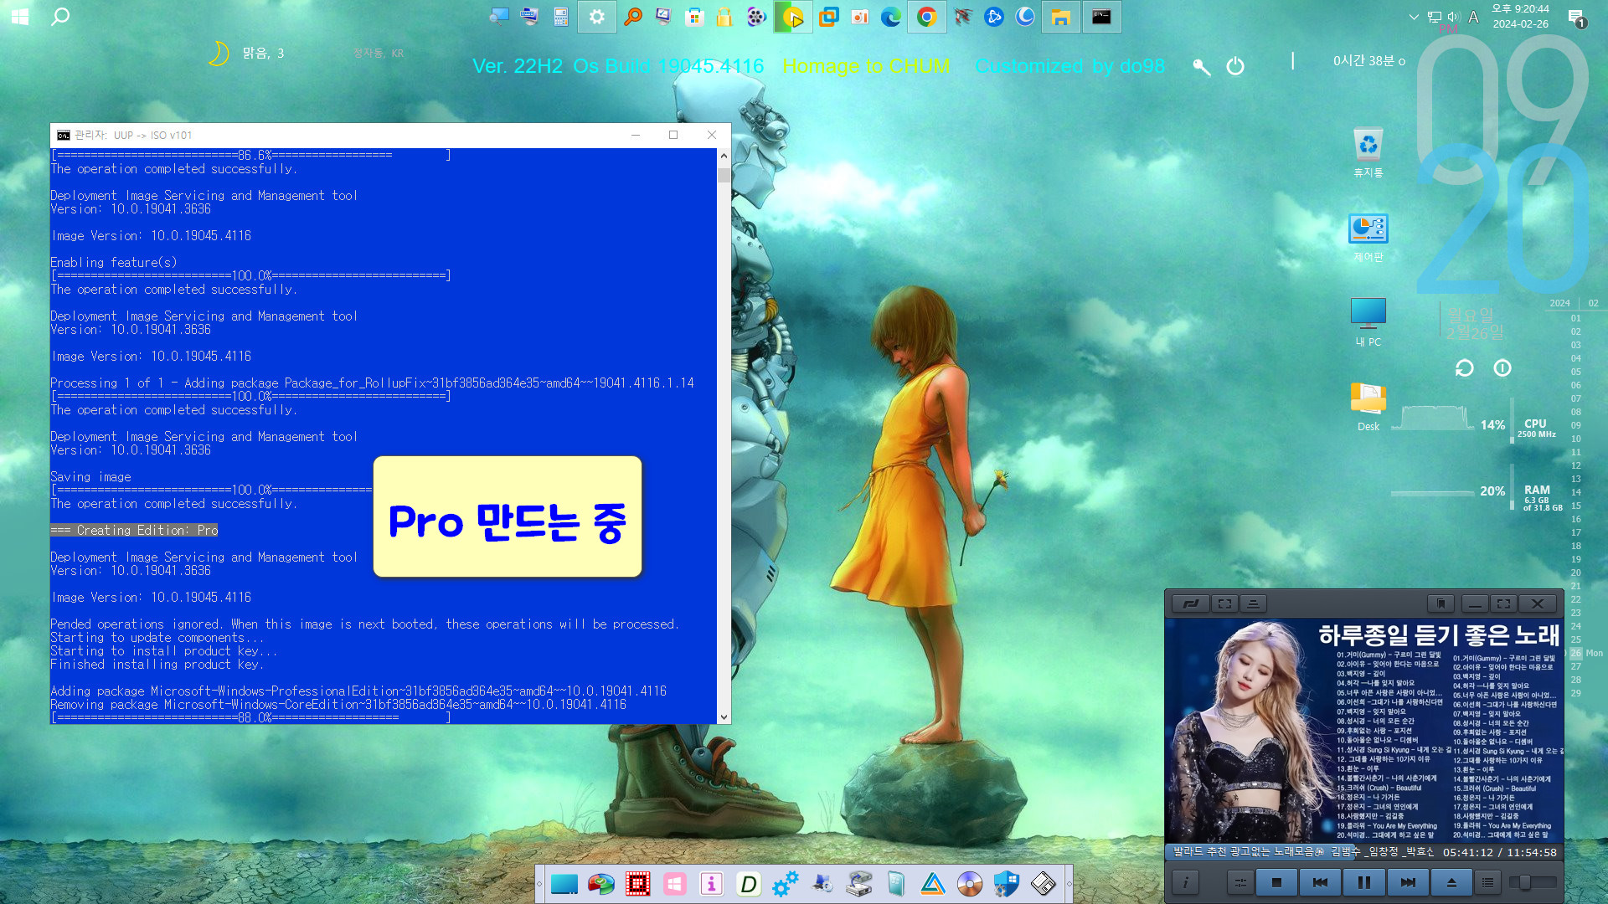1608x904 pixels.
Task: Open the Recycle Bin desktop icon
Action: tap(1368, 153)
